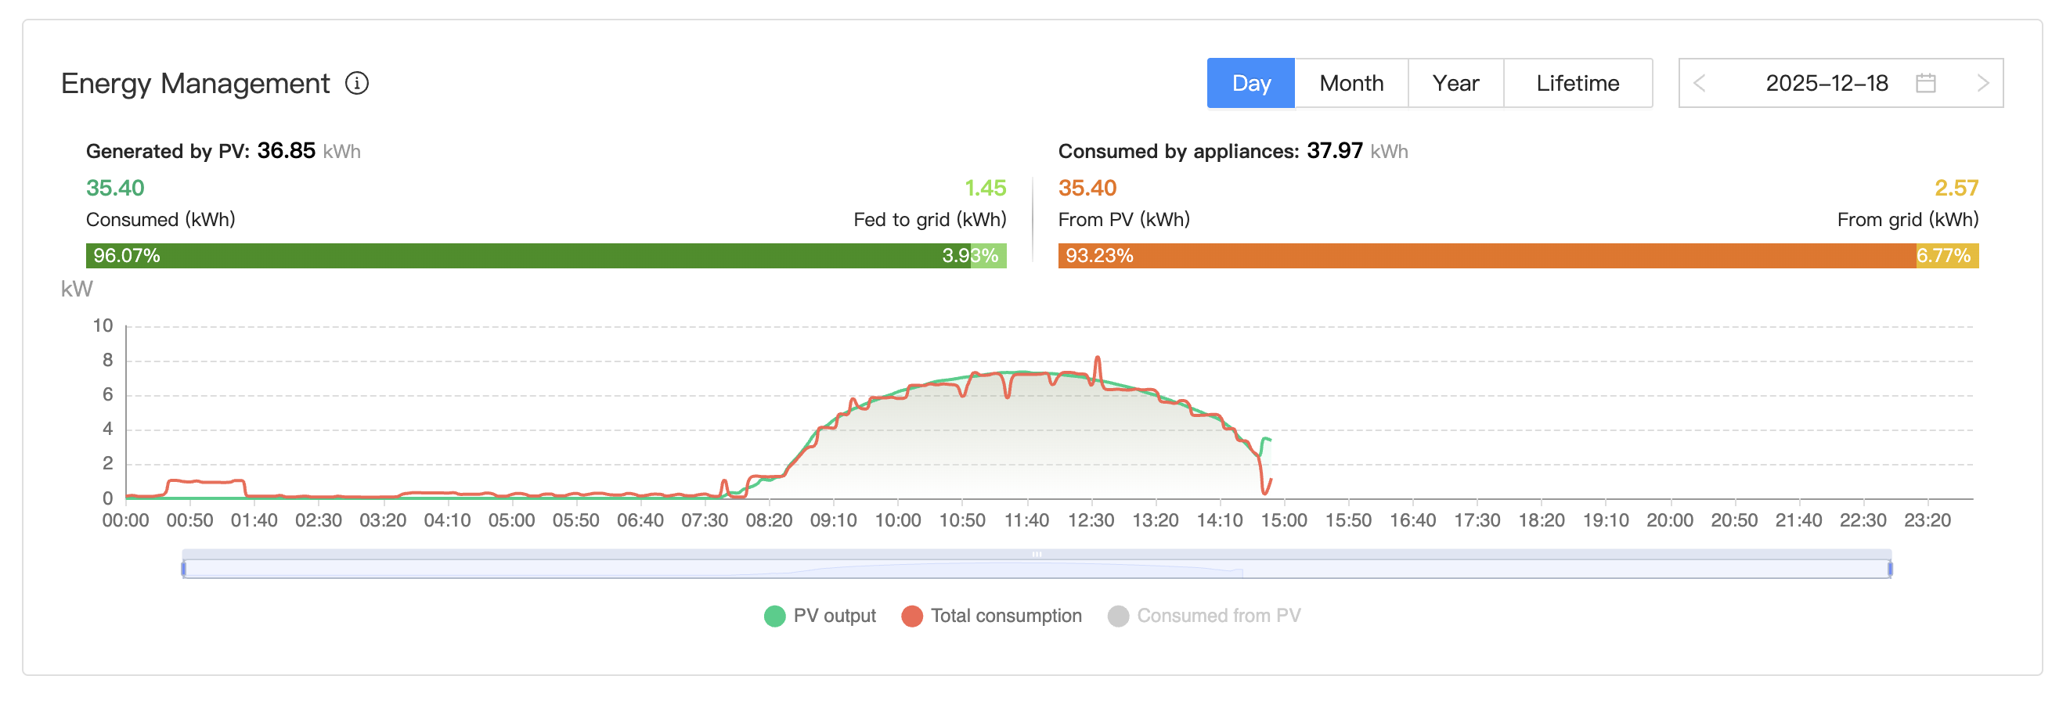Click the 3.93% fed-to-grid light green bar segment
2070x701 pixels.
988,256
